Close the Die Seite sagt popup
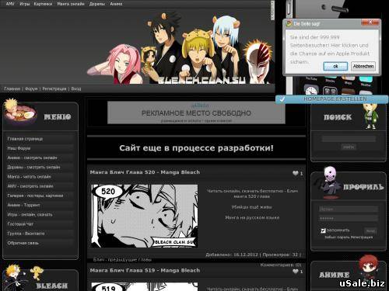 [x=370, y=23]
